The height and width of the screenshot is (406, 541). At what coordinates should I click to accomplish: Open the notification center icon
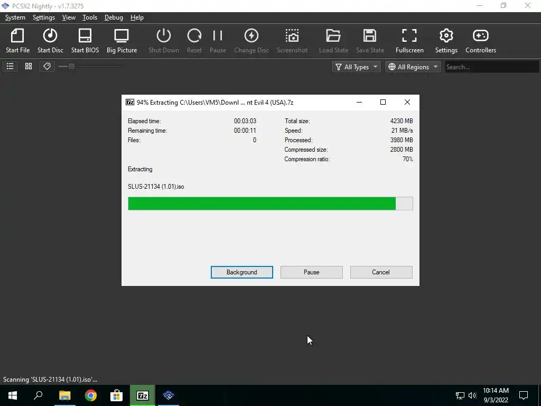[524, 395]
